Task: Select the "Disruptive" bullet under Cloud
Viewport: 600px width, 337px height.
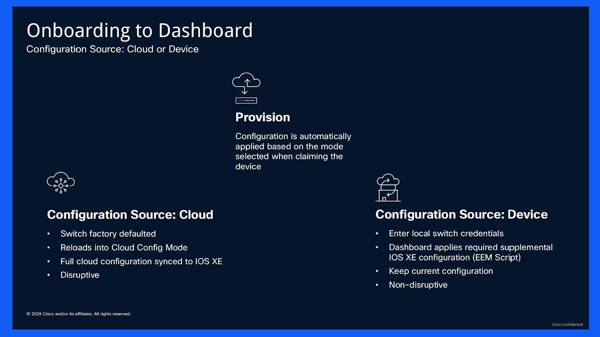Action: coord(80,275)
